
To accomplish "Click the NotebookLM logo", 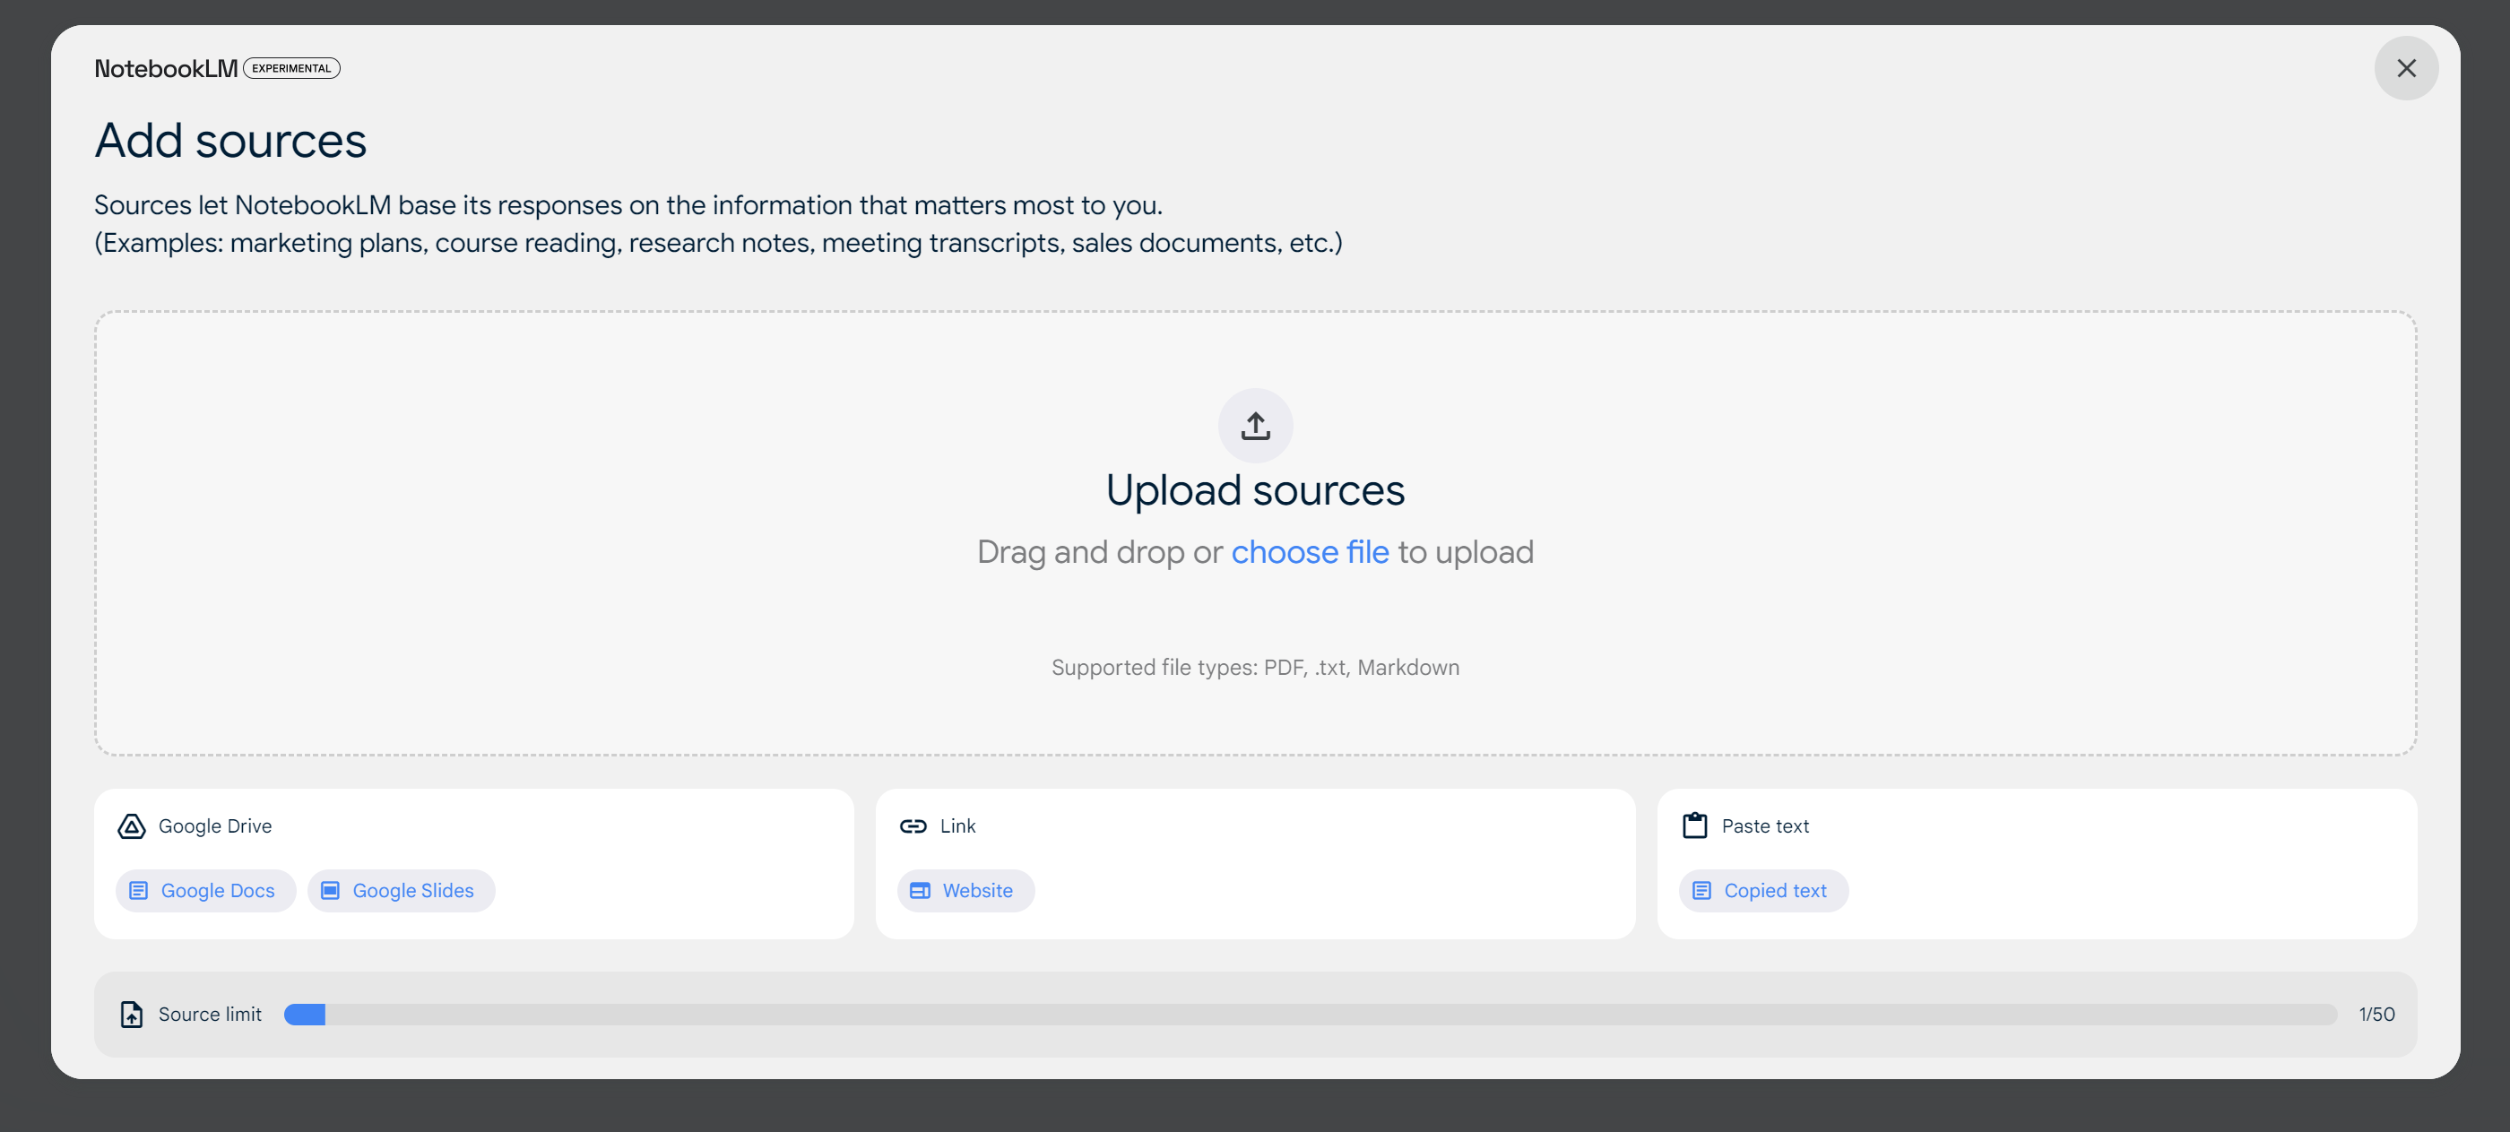I will [167, 67].
